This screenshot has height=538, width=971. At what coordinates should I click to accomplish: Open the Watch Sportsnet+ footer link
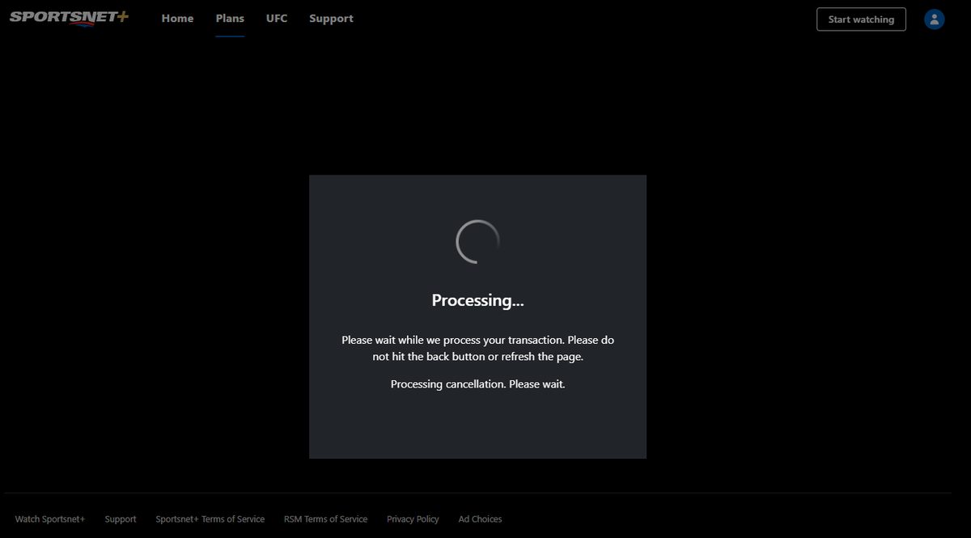pyautogui.click(x=50, y=519)
